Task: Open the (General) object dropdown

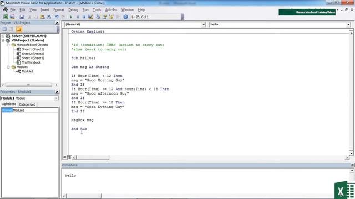Action: pyautogui.click(x=204, y=24)
